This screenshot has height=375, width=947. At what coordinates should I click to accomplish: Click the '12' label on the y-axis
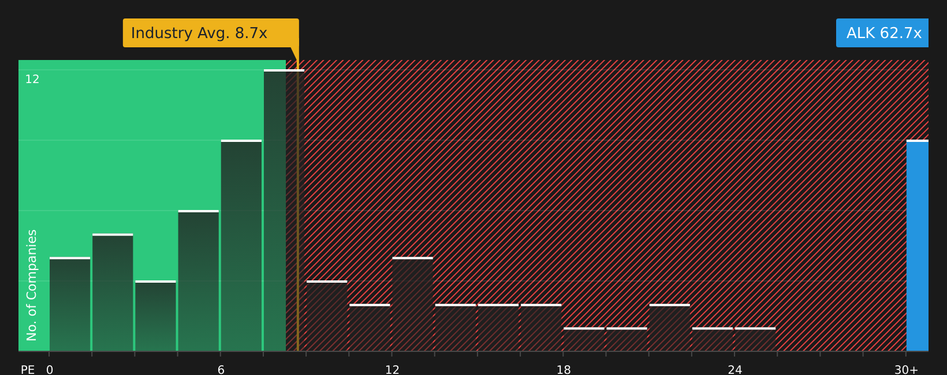[x=32, y=79]
